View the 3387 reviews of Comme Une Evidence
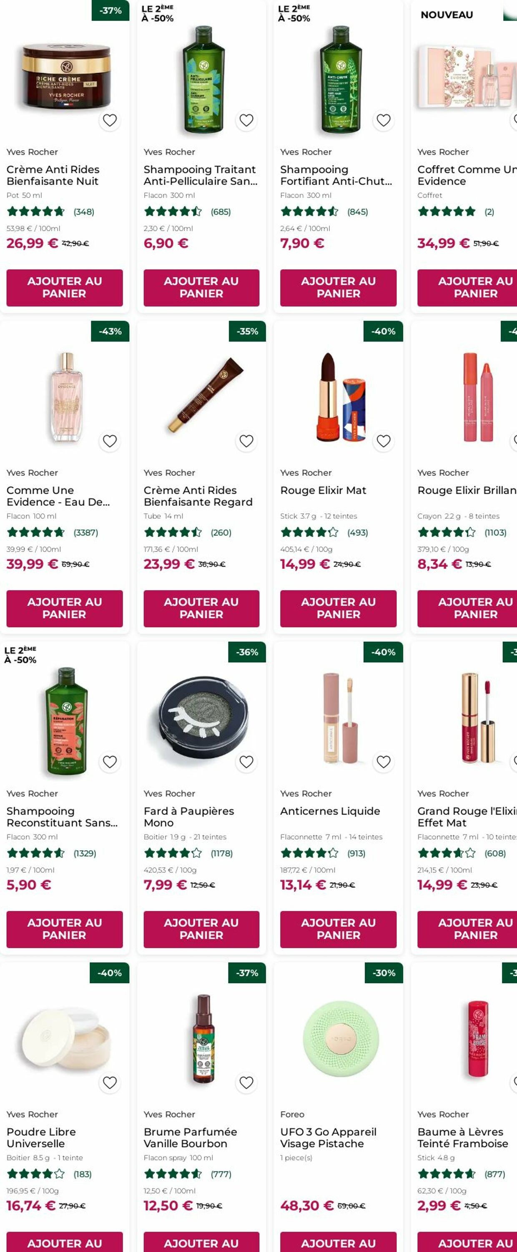517x1252 pixels. (85, 533)
